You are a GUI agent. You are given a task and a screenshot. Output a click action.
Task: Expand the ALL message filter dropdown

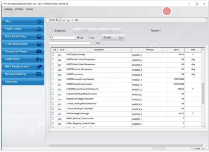[76, 38]
